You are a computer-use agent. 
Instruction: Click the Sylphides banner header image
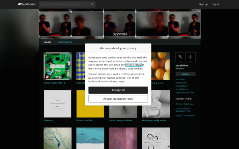pos(119,24)
